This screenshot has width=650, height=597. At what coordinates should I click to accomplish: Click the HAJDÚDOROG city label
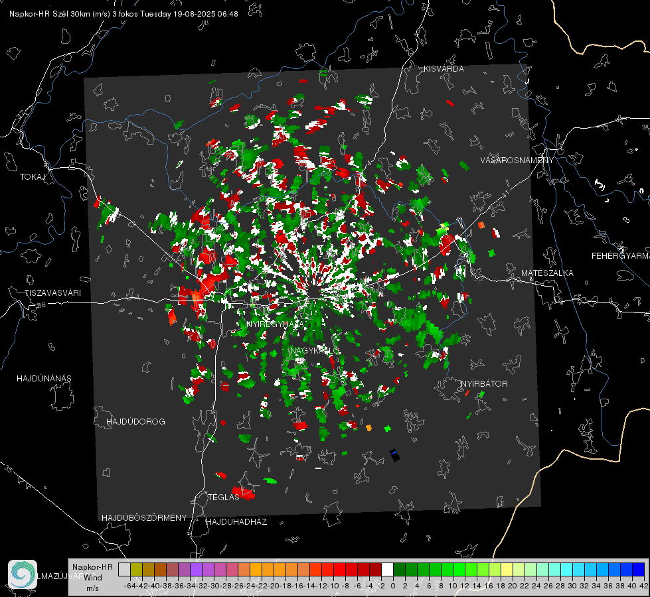tap(135, 422)
